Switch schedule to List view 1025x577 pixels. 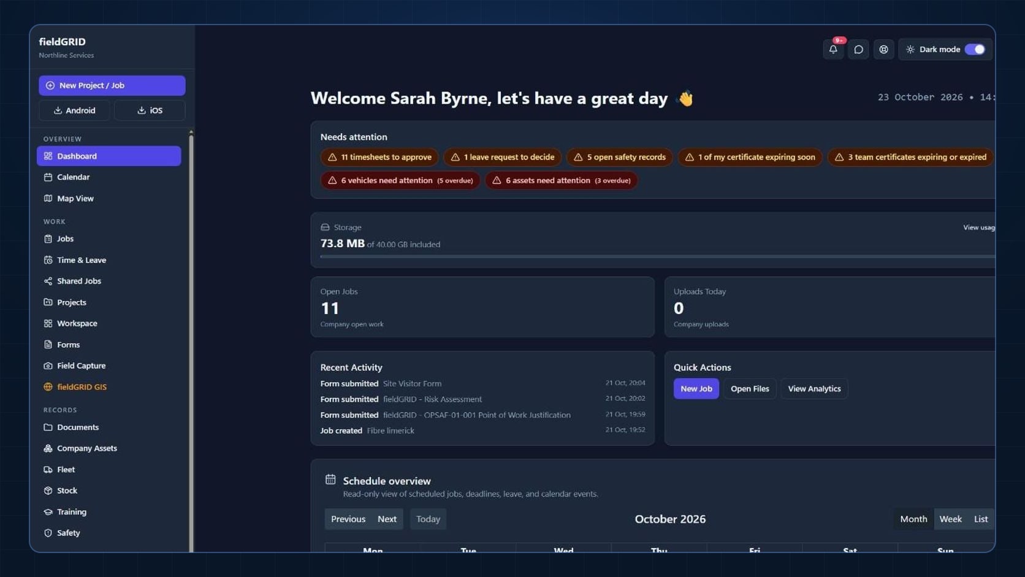coord(981,519)
